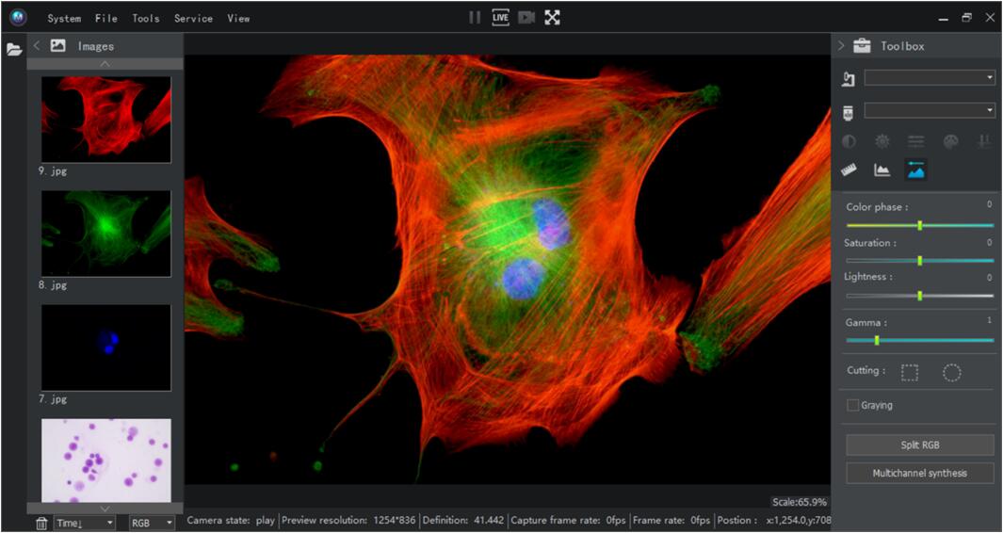Click the open folder icon in left sidebar
1003x533 pixels.
coord(14,49)
